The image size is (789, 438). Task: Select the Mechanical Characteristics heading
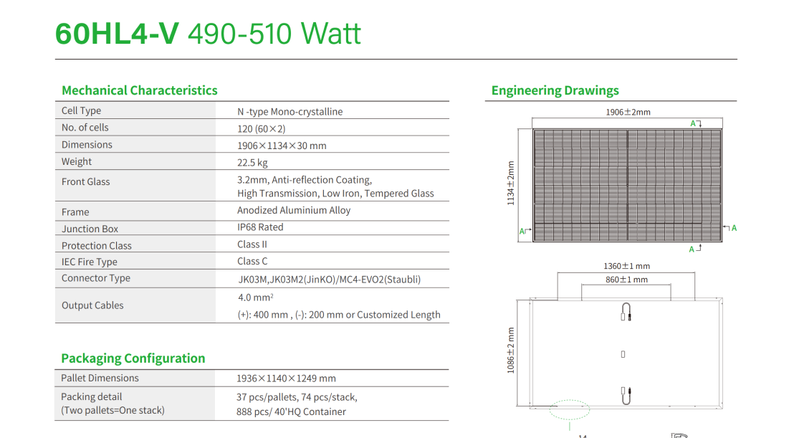tap(140, 90)
